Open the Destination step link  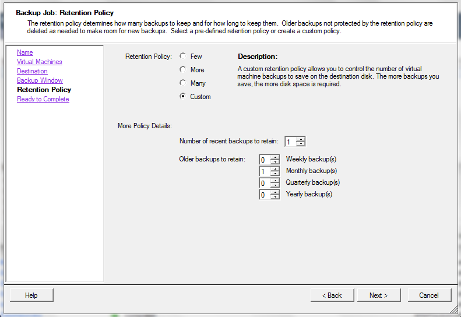pyautogui.click(x=32, y=71)
